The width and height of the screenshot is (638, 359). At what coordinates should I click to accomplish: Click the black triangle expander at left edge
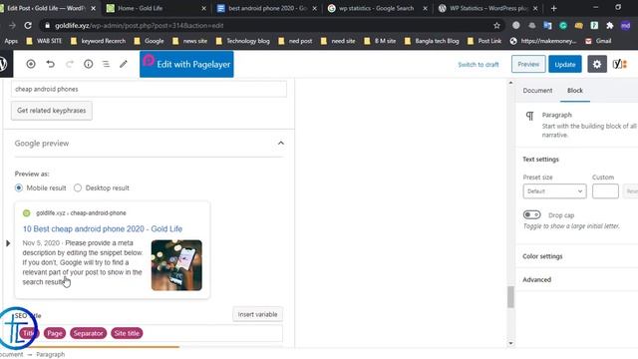pyautogui.click(x=8, y=243)
